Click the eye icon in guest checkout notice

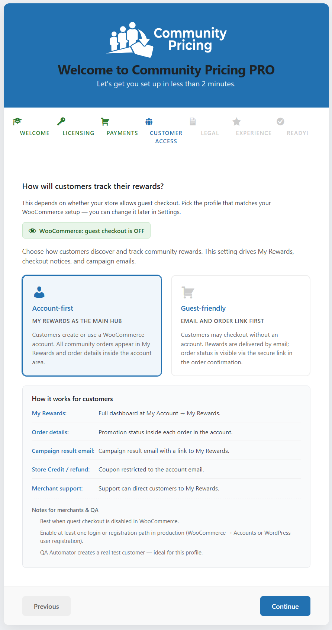(x=32, y=231)
